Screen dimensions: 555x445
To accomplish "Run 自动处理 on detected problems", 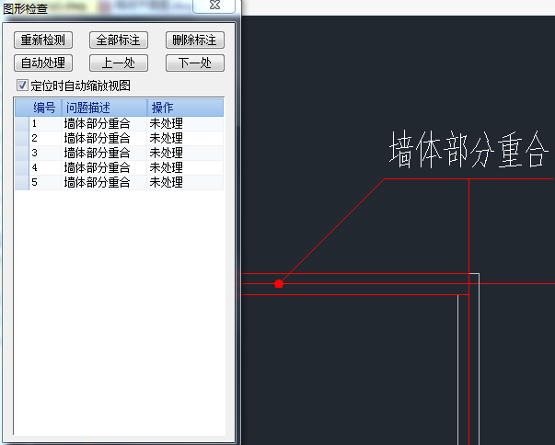I will (x=43, y=63).
